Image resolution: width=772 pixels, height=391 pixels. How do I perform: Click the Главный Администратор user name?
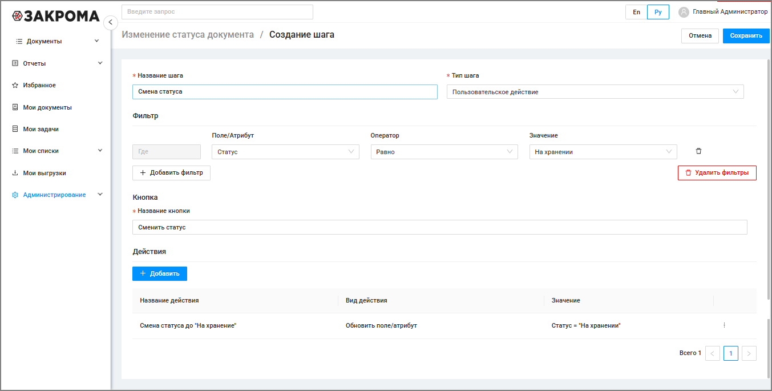(730, 11)
